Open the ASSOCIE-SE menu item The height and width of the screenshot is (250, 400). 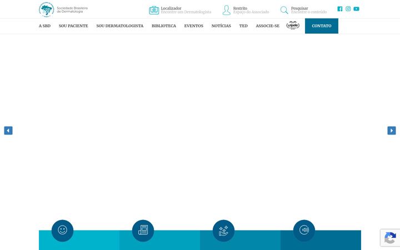point(268,26)
